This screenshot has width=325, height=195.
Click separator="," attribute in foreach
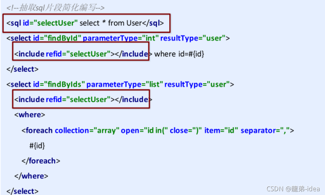coord(265,130)
